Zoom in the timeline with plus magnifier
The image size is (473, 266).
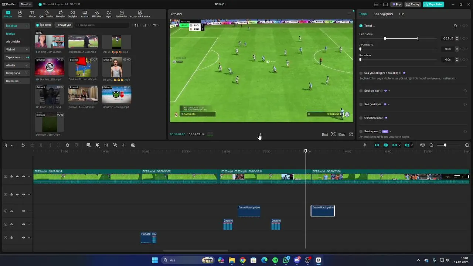[x=467, y=145]
